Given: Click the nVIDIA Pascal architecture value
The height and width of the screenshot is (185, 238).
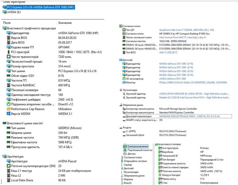Looking at the screenshot, I should point(67,161).
